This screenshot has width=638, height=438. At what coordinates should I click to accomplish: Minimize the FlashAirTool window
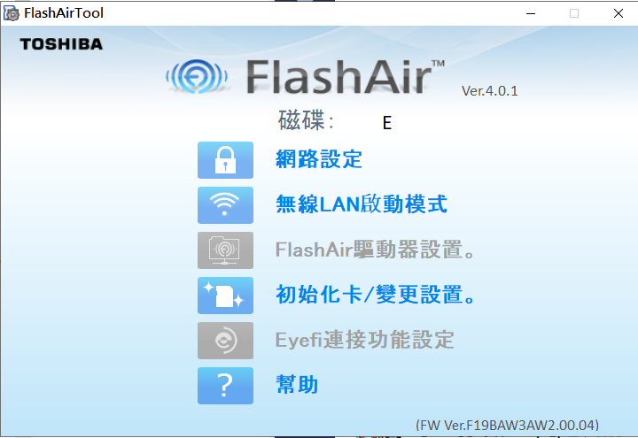[531, 13]
